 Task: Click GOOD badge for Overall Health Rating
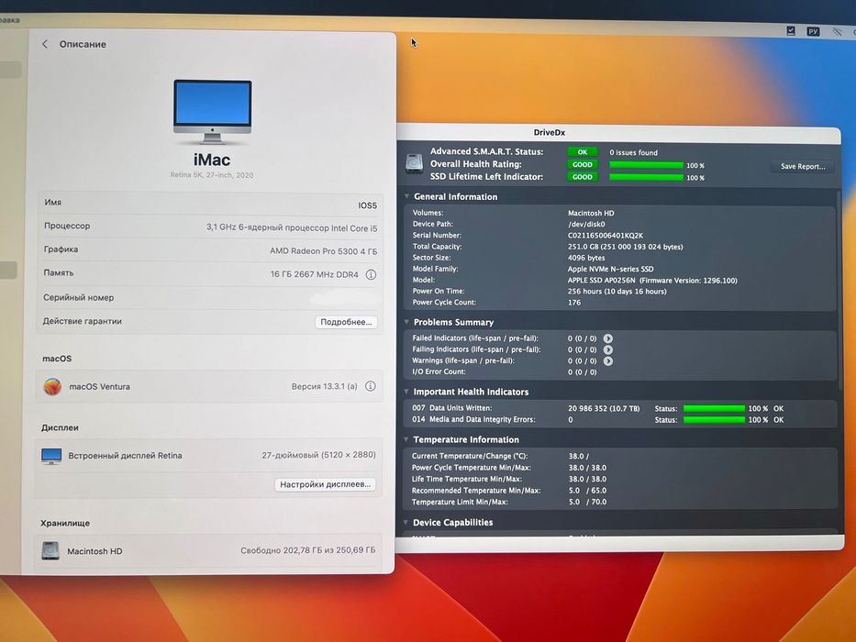583,164
